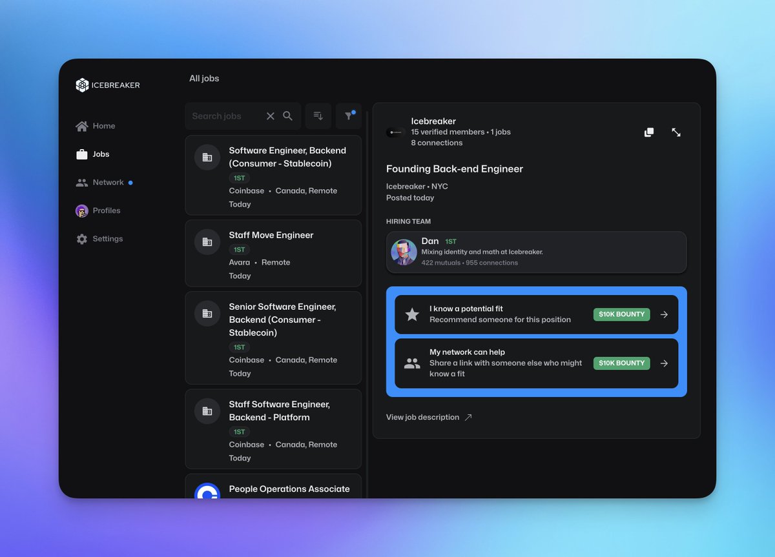
Task: Go to Network in the sidebar
Action: pos(104,183)
